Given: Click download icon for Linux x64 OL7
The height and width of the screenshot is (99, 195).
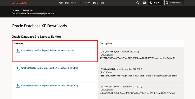Looking at the screenshot, I should [x=17, y=86].
